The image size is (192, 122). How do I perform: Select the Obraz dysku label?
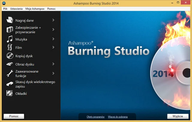click(25, 64)
